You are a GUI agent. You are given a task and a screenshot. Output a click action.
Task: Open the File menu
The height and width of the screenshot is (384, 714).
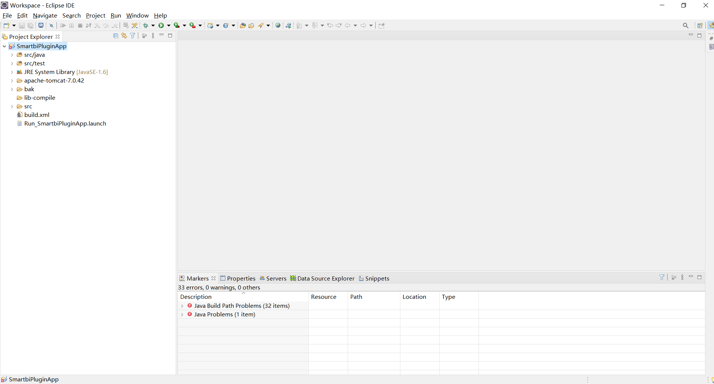click(x=7, y=15)
